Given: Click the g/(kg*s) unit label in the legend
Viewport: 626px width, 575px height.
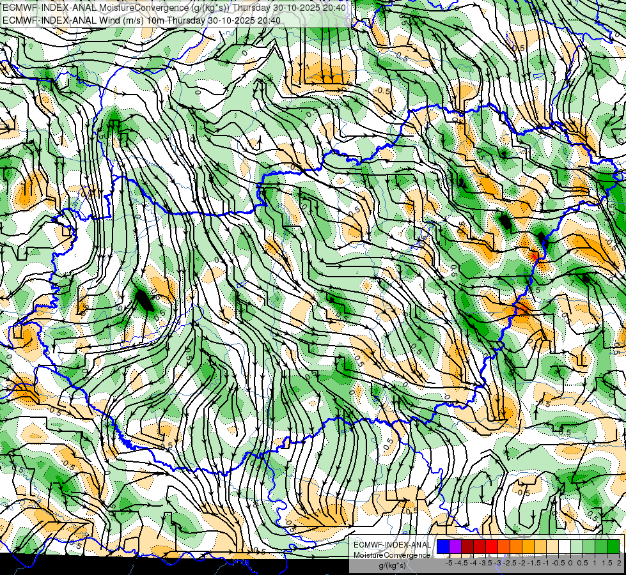Looking at the screenshot, I should tap(392, 565).
